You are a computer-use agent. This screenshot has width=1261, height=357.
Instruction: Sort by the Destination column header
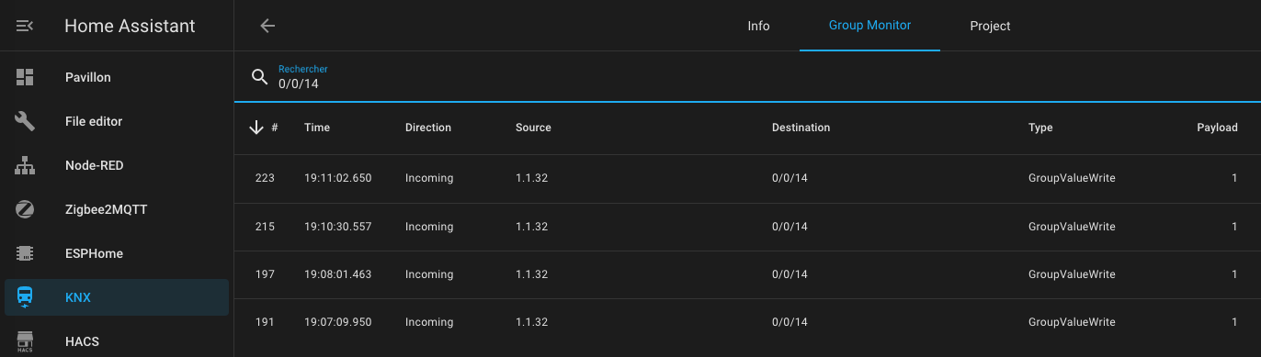tap(801, 128)
